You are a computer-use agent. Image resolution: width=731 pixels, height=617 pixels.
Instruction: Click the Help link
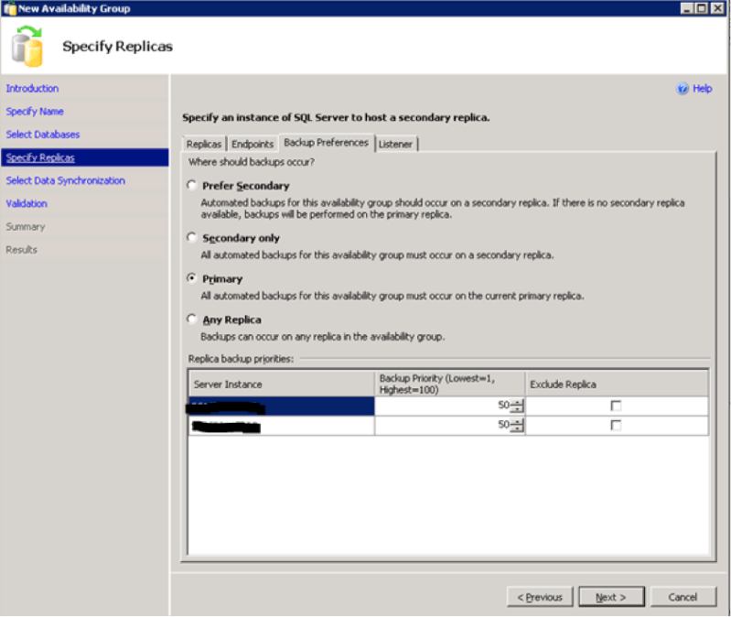point(702,89)
